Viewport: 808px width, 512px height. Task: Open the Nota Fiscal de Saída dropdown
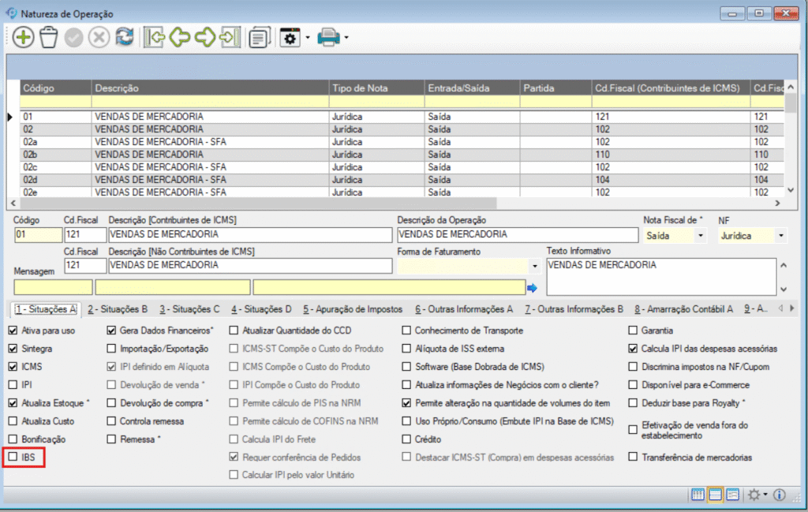[x=700, y=235]
